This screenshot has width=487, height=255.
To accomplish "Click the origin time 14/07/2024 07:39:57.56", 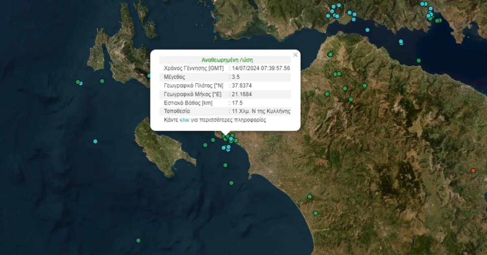I will pyautogui.click(x=261, y=68).
